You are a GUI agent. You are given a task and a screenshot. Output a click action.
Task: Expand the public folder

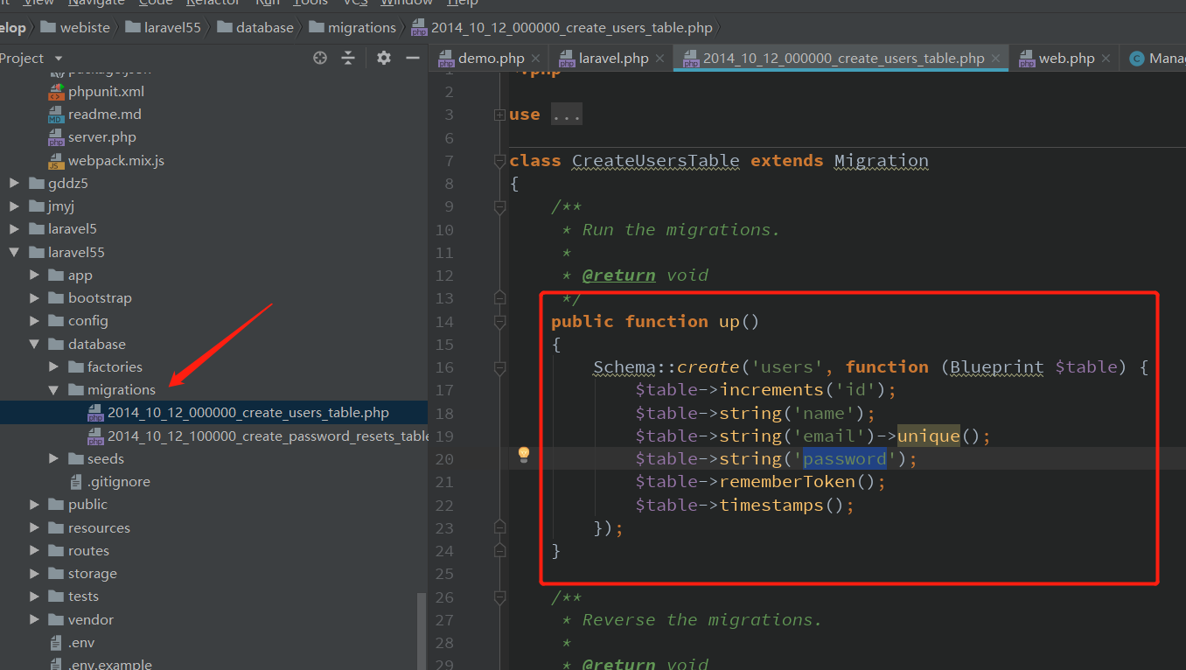[34, 505]
